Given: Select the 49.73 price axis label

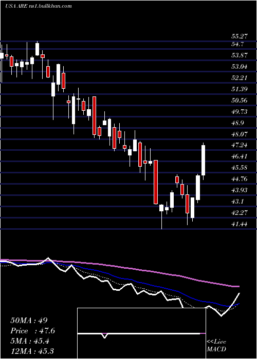Looking at the screenshot, I should click(240, 111).
